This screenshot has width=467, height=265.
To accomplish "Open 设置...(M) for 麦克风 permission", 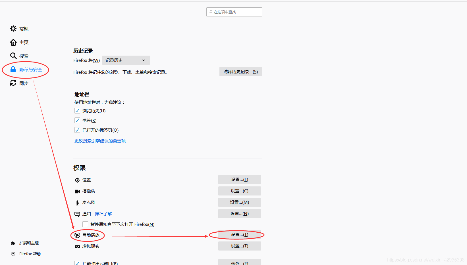I will coord(240,202).
